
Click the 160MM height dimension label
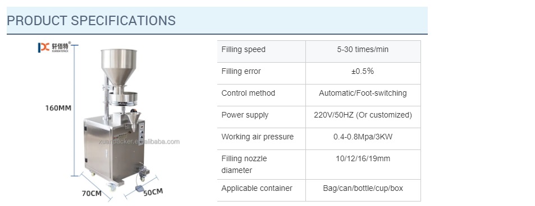click(x=58, y=108)
